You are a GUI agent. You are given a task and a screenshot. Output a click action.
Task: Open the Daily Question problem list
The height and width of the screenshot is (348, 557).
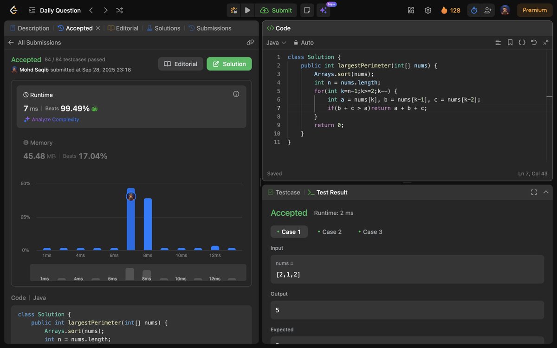(55, 10)
